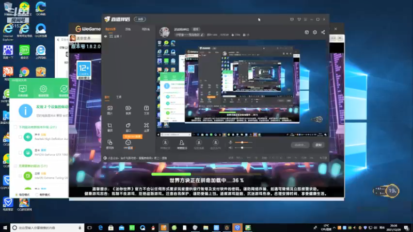Open Task View on the taskbar

click(89, 227)
